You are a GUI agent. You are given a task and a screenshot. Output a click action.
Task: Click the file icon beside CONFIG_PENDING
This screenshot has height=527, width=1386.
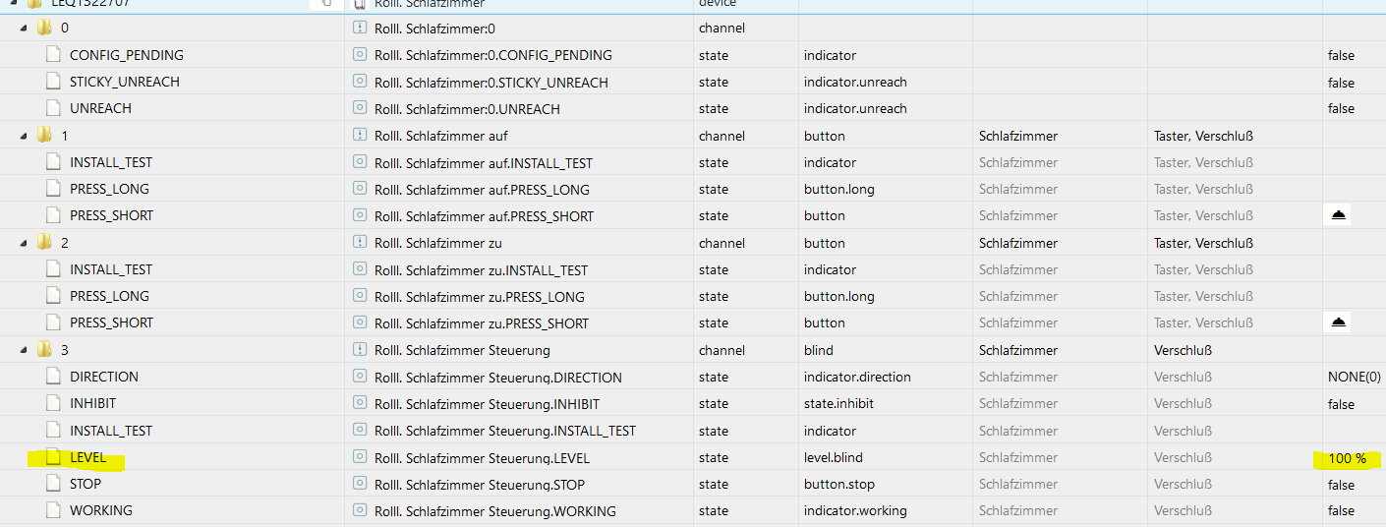(54, 55)
